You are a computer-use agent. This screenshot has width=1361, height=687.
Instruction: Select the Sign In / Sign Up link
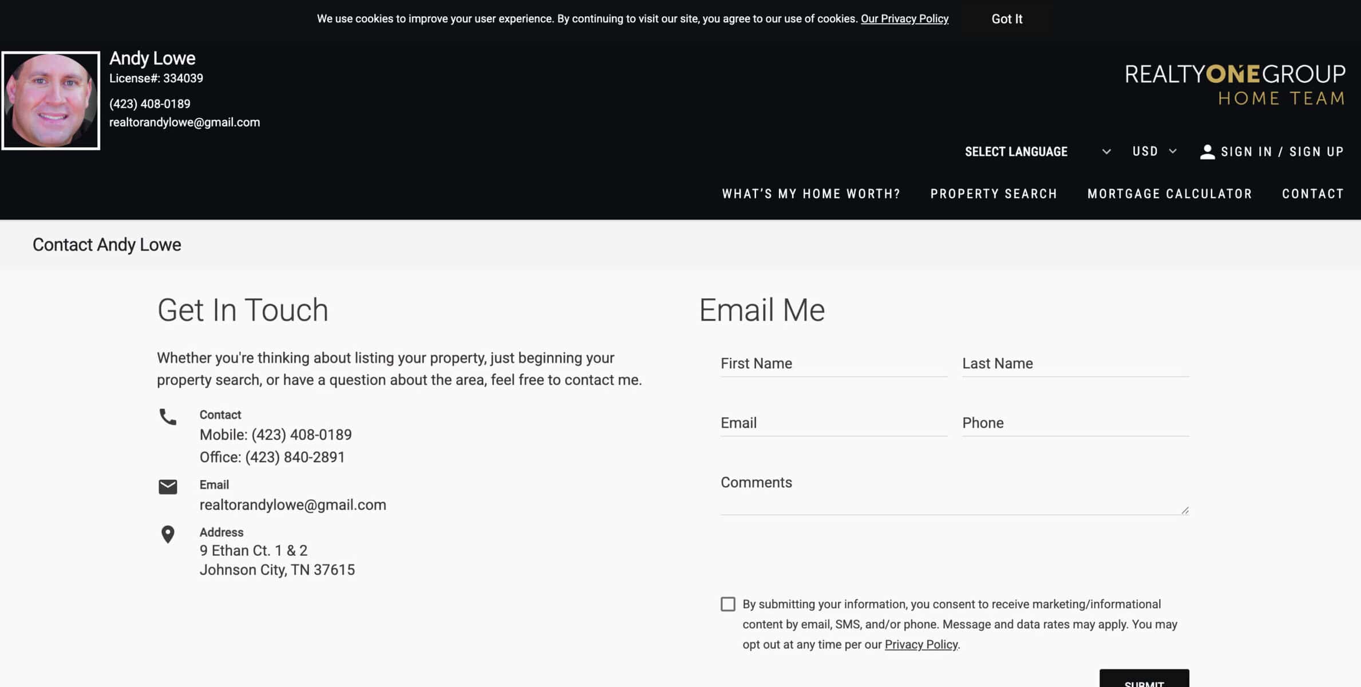click(x=1282, y=152)
